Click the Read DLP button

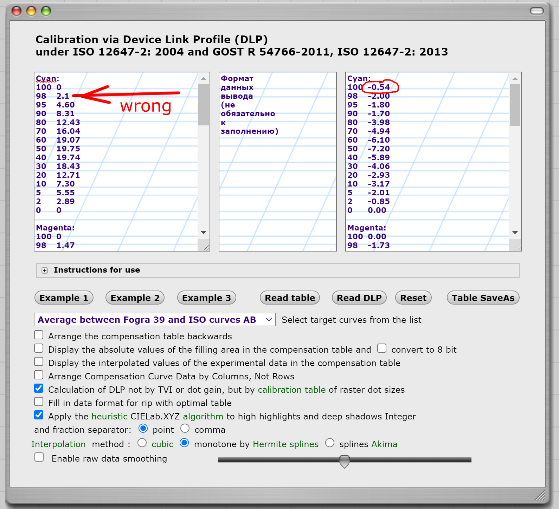coord(359,298)
